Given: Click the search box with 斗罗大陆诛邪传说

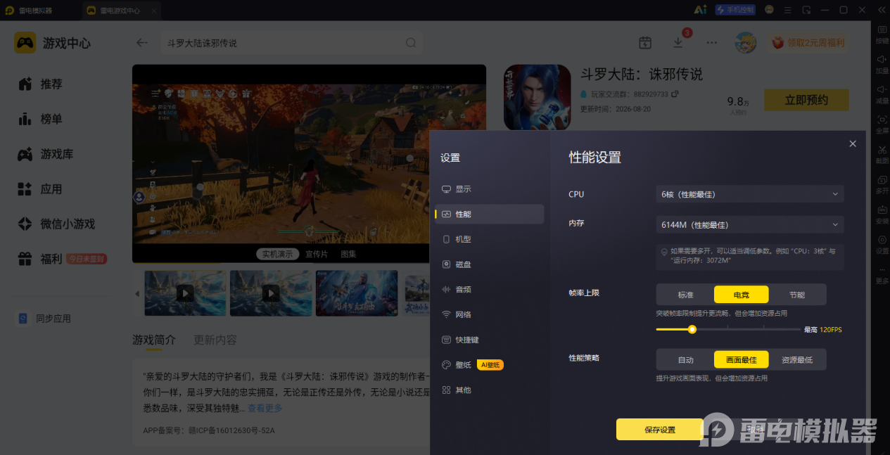Looking at the screenshot, I should point(291,43).
